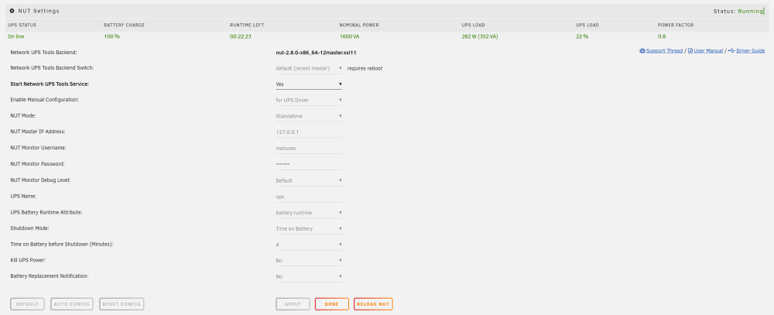Open the Start Network UPS Tools Service dropdown
Image resolution: width=774 pixels, height=315 pixels.
click(309, 84)
